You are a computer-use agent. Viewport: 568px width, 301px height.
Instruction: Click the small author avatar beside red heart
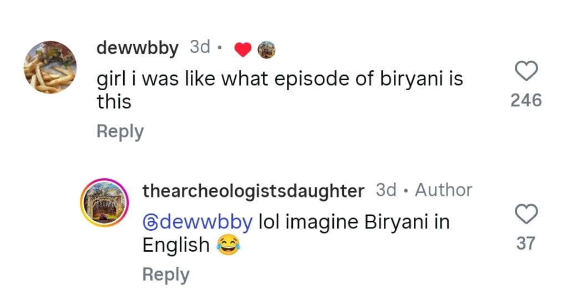[267, 50]
